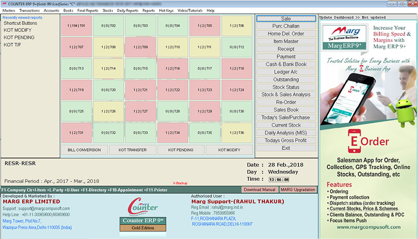This screenshot has width=418, height=239.
Task: Select table T20 tile
Action: coord(108,90)
